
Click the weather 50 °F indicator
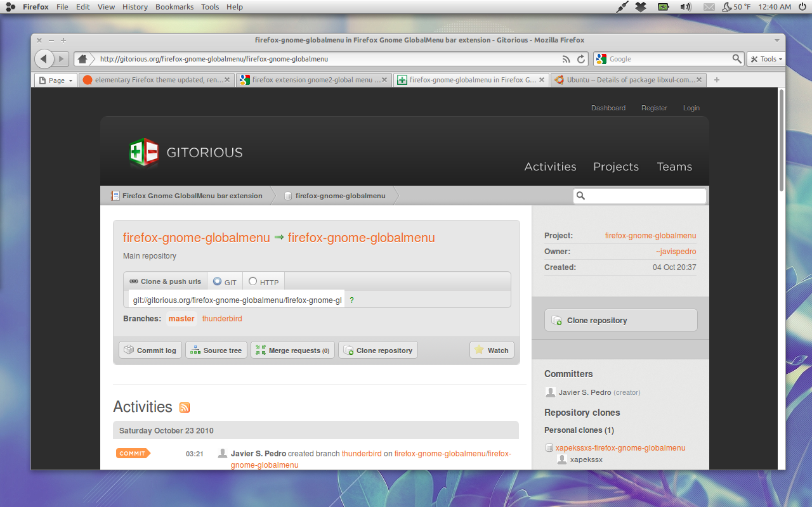click(x=736, y=7)
